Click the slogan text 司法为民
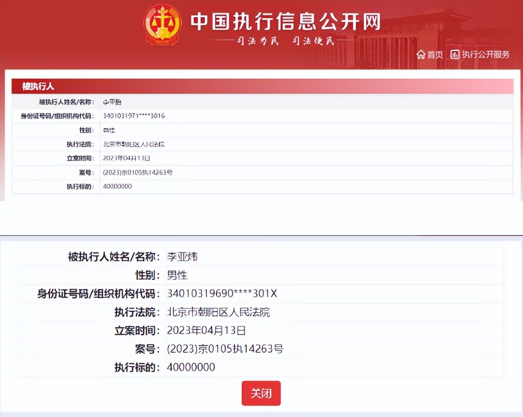 (258, 41)
